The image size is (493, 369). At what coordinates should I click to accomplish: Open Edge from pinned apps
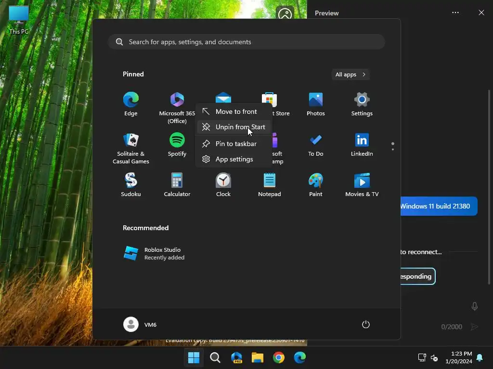(131, 104)
